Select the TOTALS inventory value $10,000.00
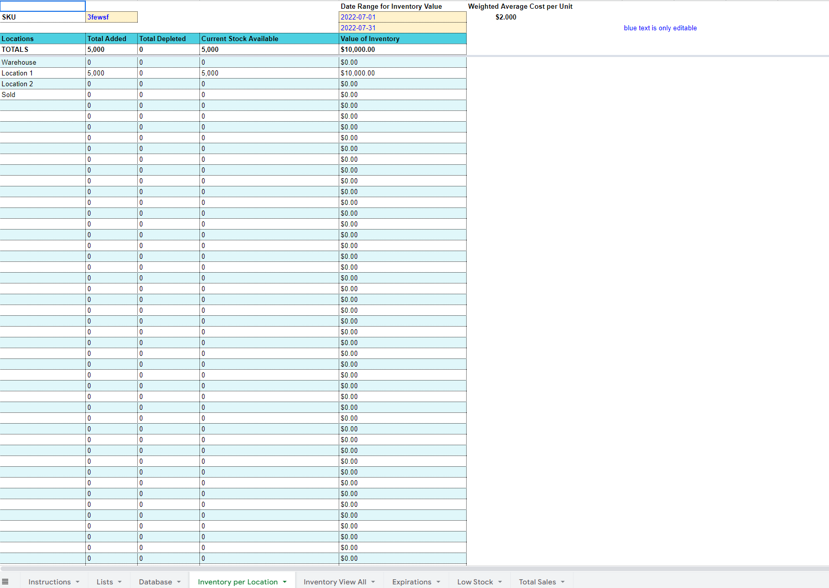The height and width of the screenshot is (588, 829). (402, 49)
